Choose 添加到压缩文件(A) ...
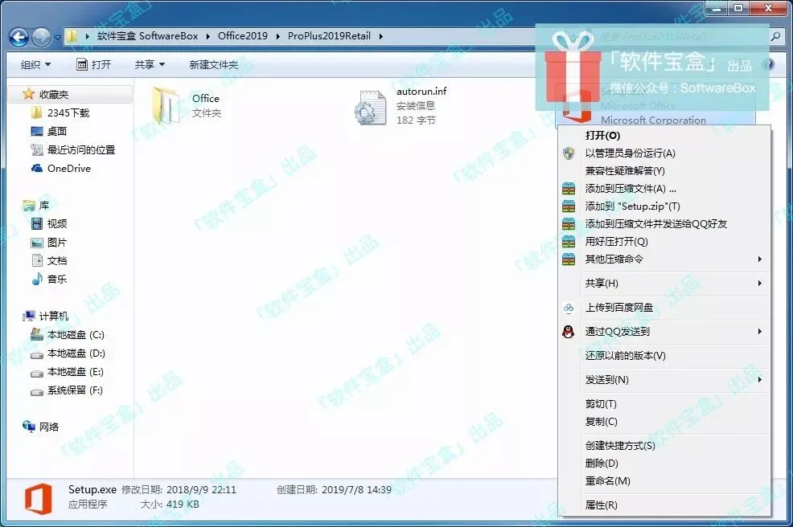793x527 pixels. point(664,189)
